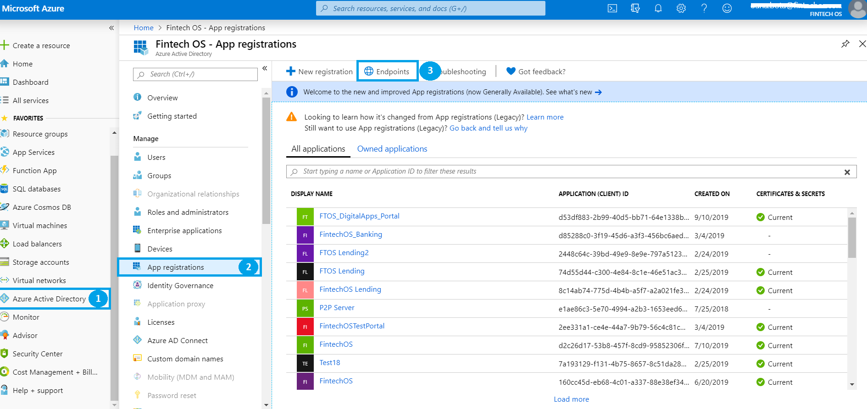This screenshot has width=867, height=409.
Task: Open the settings gear in header
Action: tap(681, 8)
